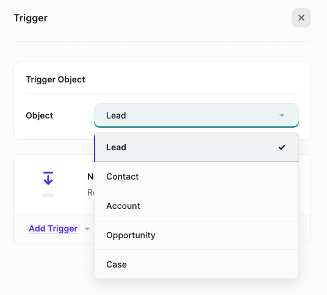Choose Case from the dropdown list
The width and height of the screenshot is (327, 295).
tap(196, 264)
